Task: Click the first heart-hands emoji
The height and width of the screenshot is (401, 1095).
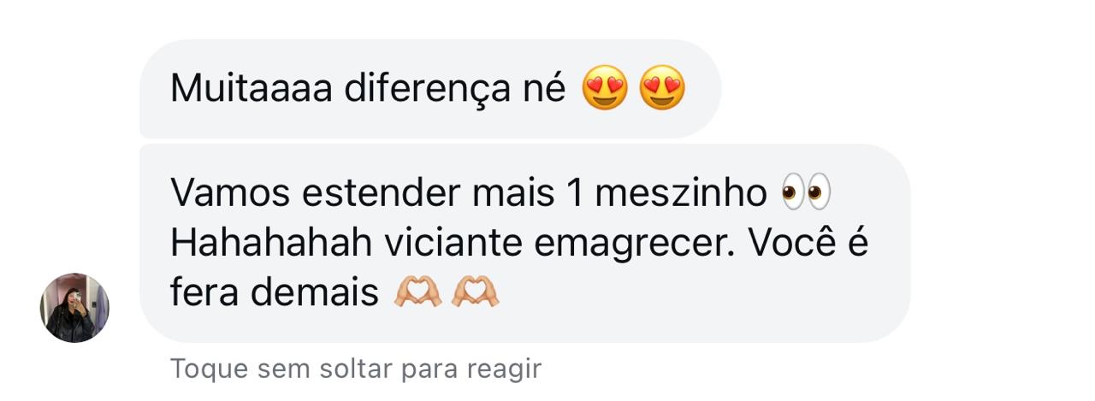Action: tap(417, 292)
